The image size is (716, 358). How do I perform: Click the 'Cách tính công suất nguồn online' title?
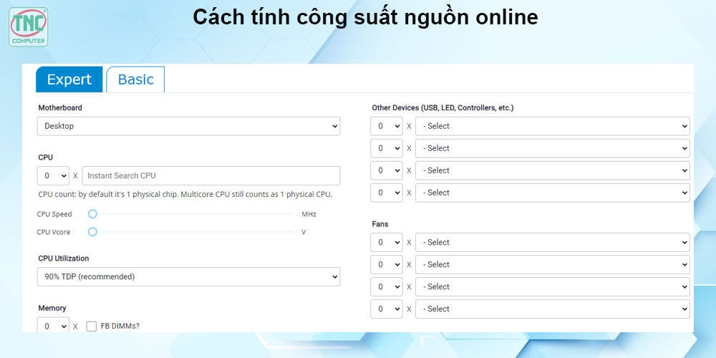(x=365, y=17)
